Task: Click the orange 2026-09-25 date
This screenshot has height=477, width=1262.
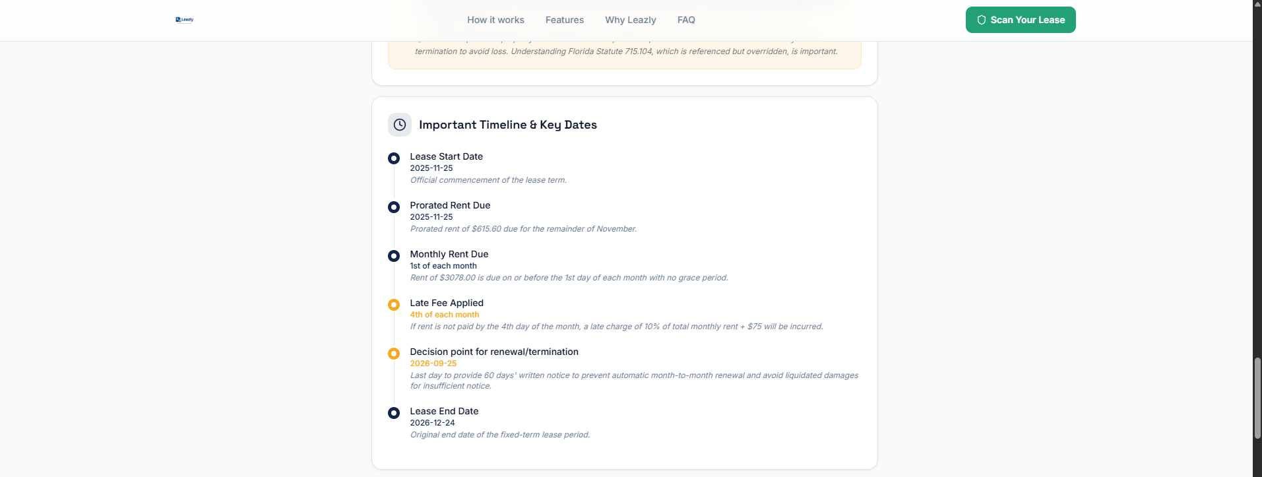Action: tap(433, 364)
